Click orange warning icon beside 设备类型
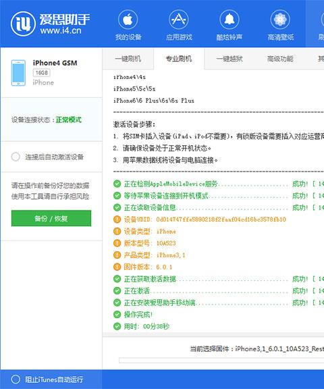Screen dimensions: 324x389 [x=117, y=231]
